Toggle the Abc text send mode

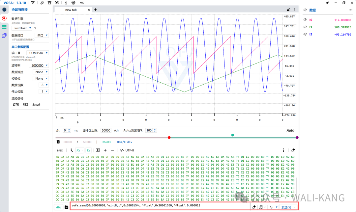point(59,207)
